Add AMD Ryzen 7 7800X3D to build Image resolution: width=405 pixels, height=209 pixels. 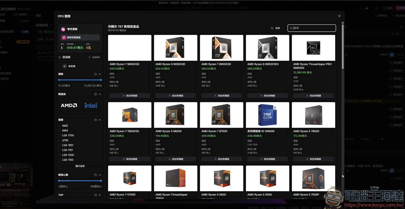coord(130,159)
